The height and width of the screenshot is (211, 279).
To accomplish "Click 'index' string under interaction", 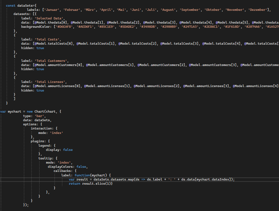I will click(x=56, y=133).
